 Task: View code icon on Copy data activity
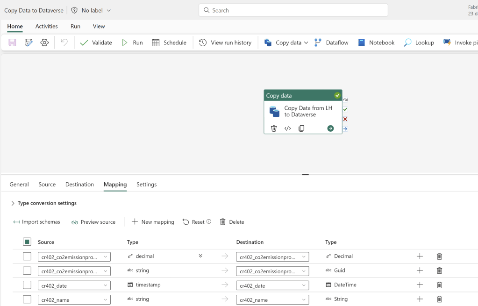288,128
